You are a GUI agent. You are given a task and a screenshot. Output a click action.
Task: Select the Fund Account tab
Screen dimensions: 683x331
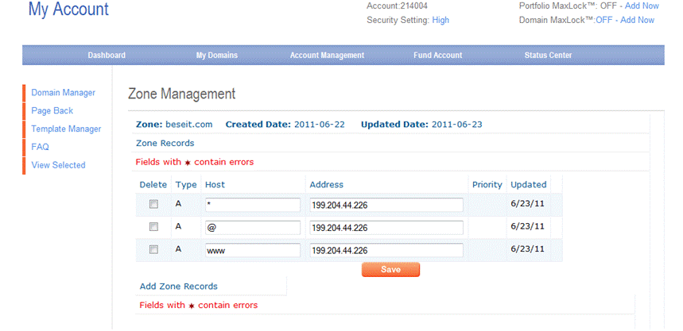coord(437,56)
